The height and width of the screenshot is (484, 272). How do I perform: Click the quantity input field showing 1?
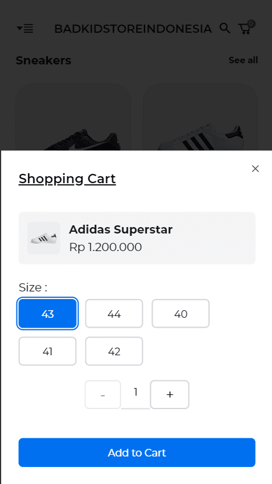click(x=135, y=393)
